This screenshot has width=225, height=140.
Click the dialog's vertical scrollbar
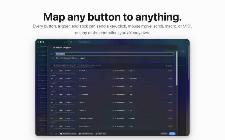click(x=177, y=68)
